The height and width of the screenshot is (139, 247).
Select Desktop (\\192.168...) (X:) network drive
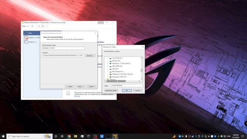[x=122, y=74]
